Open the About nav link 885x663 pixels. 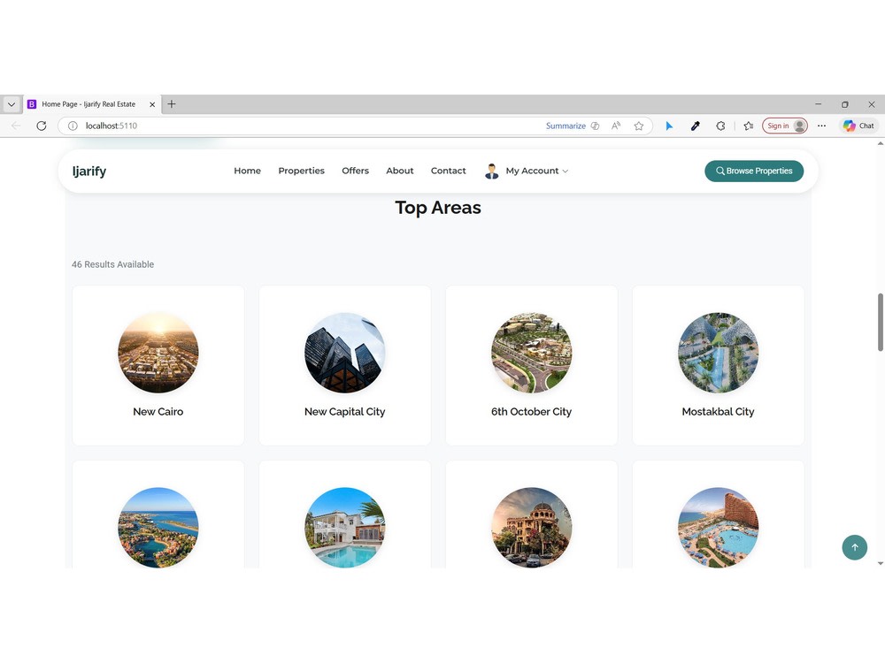400,171
